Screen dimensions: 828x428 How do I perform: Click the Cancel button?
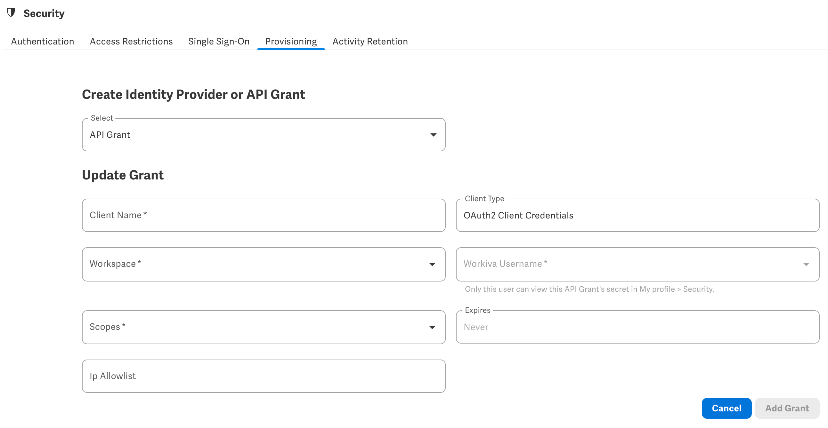point(727,408)
